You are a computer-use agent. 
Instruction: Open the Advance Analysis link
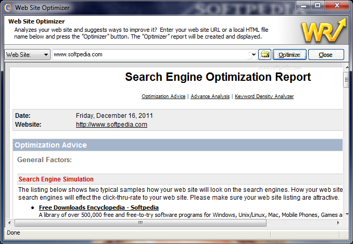click(210, 96)
